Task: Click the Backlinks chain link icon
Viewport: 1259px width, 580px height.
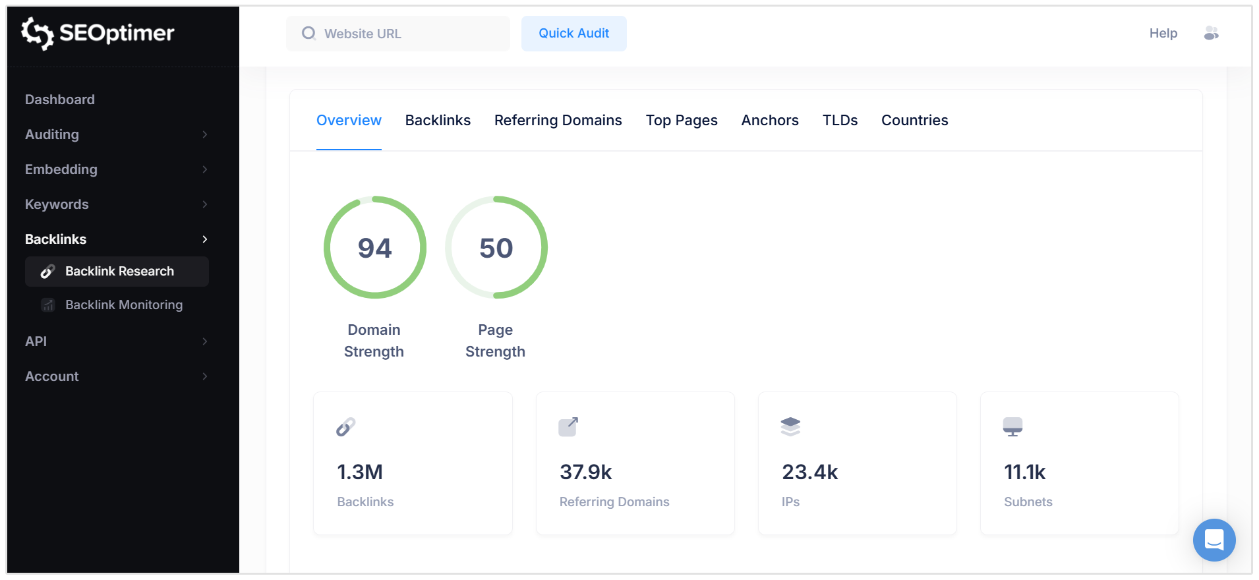Action: (x=345, y=427)
